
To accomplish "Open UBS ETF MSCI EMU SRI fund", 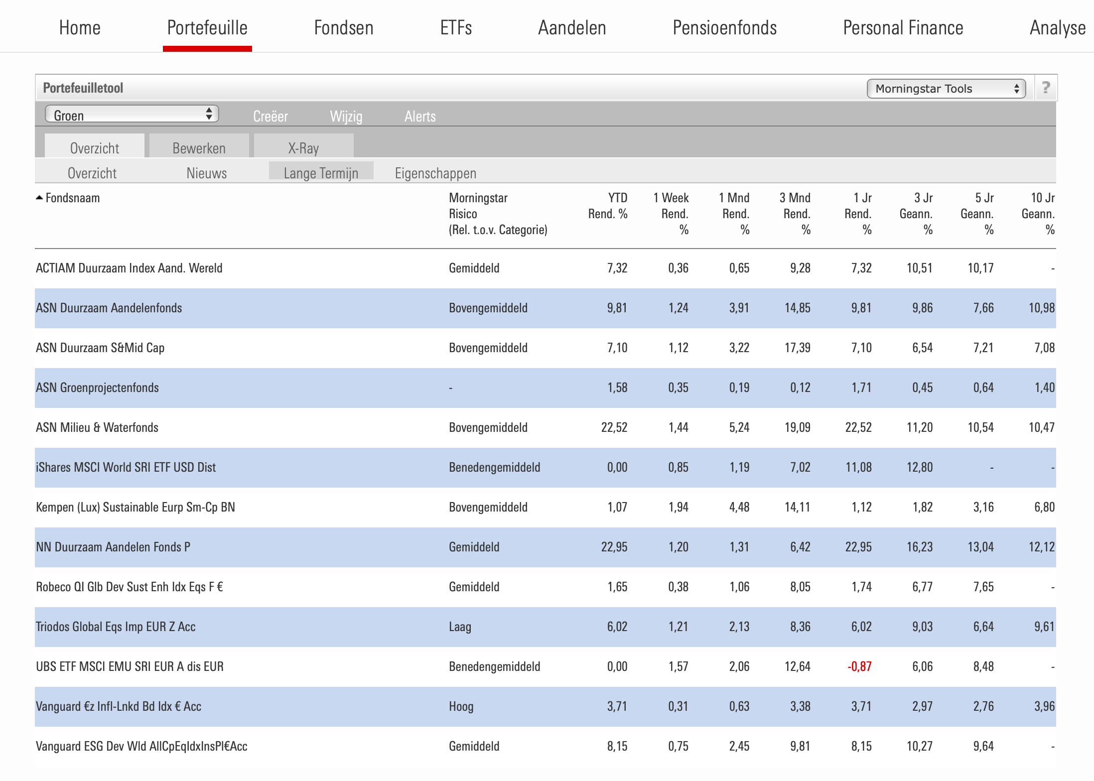I will tap(130, 666).
